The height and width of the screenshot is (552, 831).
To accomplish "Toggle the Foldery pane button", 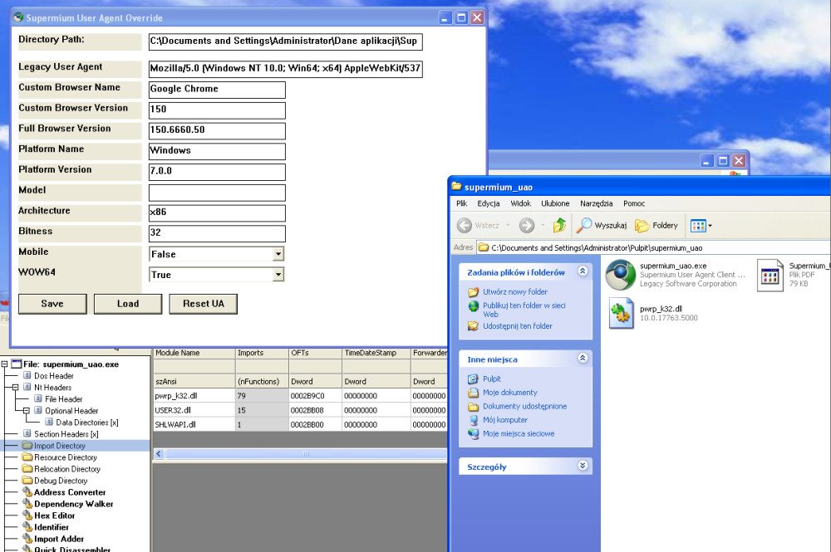I will click(x=656, y=226).
